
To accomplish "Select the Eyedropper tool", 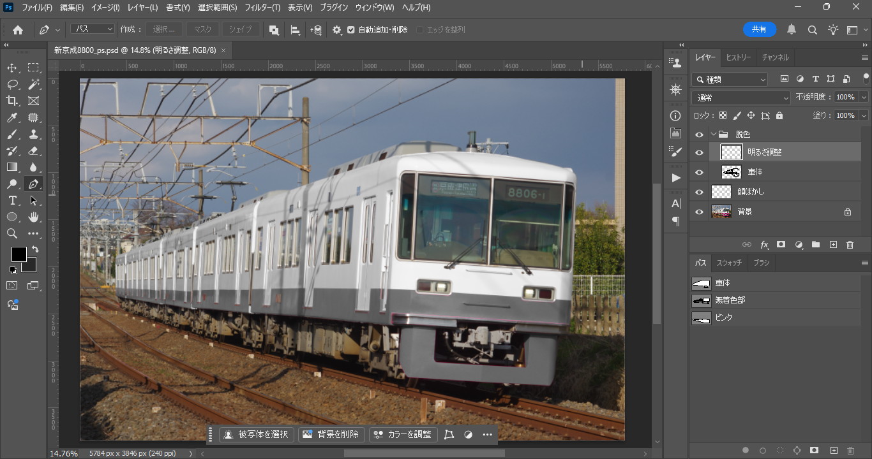I will point(12,117).
